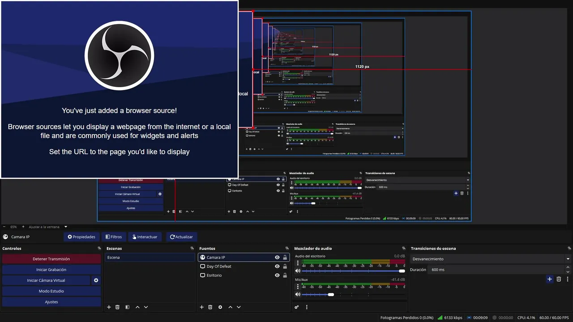Open transition options three-dot menu
This screenshot has height=322, width=573.
567,279
